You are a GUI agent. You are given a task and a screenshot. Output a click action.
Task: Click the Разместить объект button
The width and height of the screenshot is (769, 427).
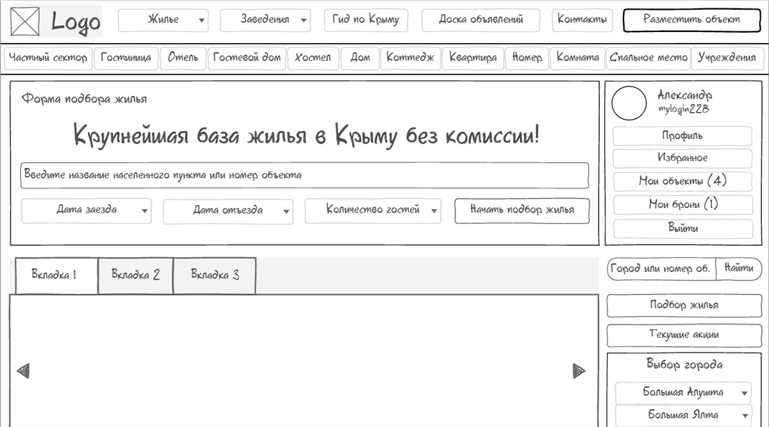pos(691,20)
